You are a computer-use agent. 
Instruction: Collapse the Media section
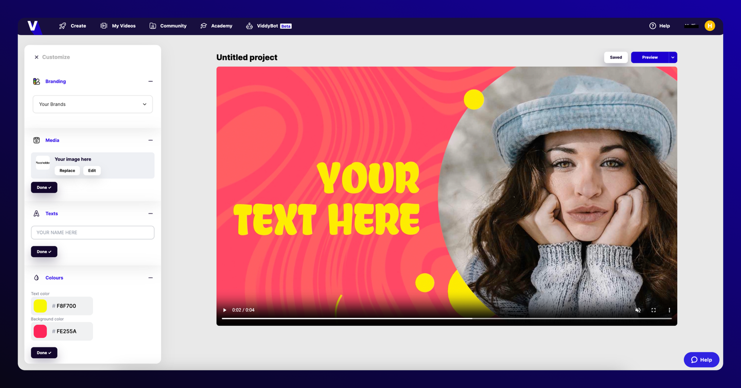150,140
